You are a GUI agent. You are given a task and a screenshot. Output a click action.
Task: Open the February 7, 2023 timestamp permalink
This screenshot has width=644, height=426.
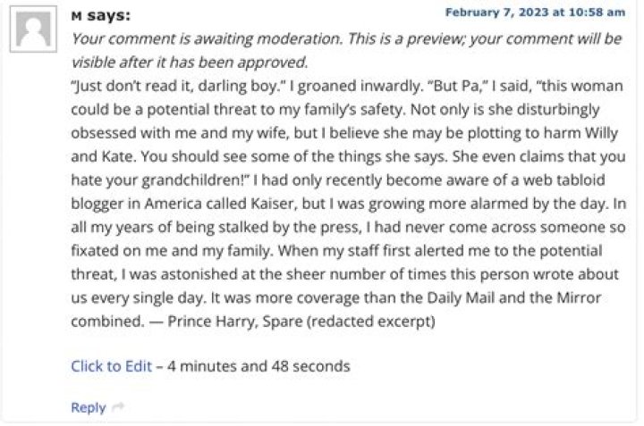coord(534,12)
